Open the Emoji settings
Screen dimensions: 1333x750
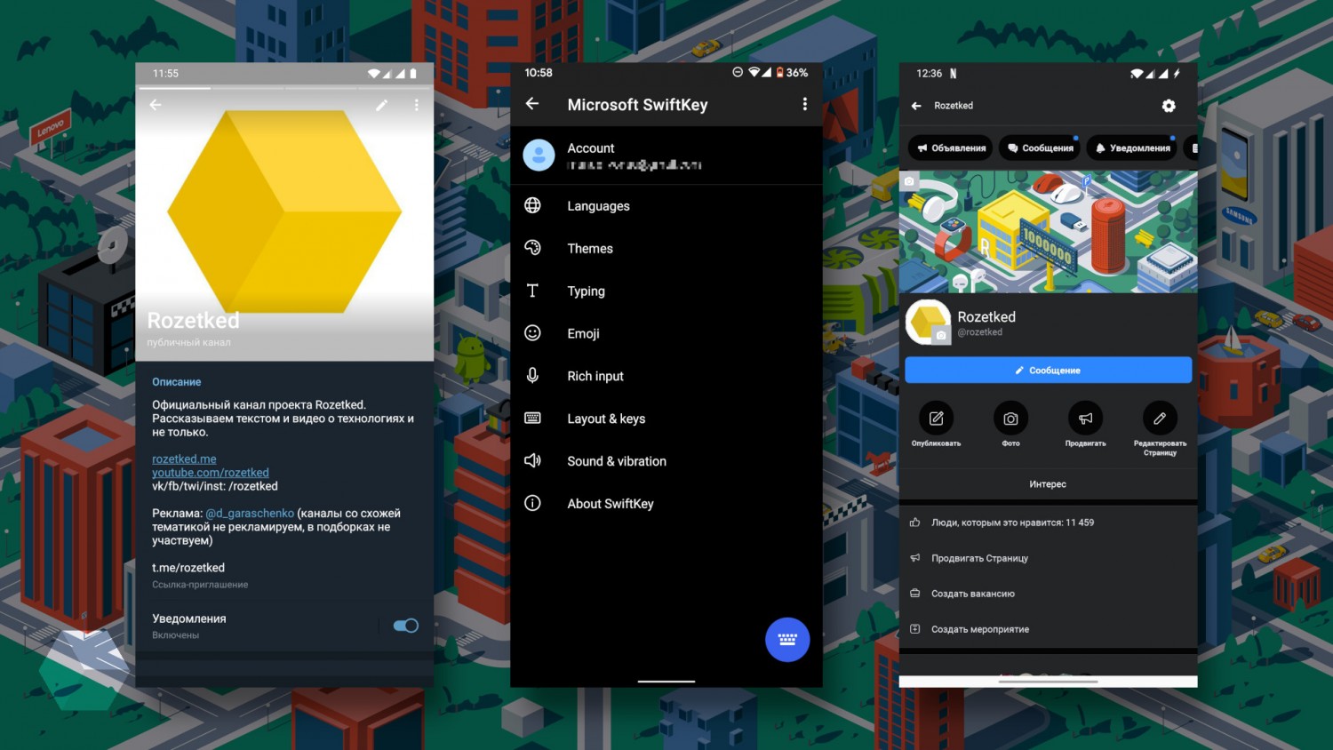pyautogui.click(x=666, y=334)
